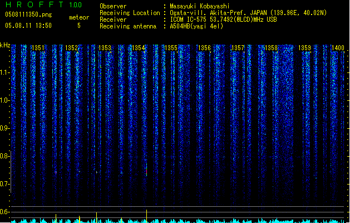The width and height of the screenshot is (350, 223).
Task: Click the 1400 time marker
Action: click(338, 47)
